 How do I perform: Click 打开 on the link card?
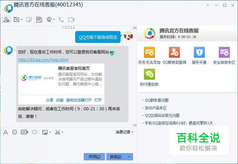(98, 100)
